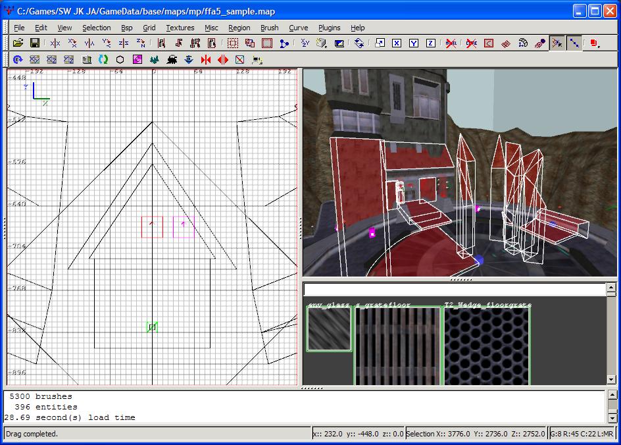
Task: Save the map with the floppy icon
Action: click(x=35, y=43)
